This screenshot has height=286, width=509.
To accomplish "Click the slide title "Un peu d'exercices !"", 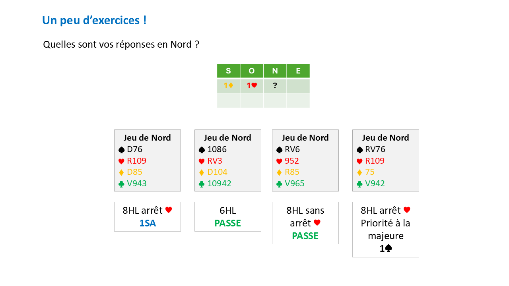I will [x=94, y=20].
